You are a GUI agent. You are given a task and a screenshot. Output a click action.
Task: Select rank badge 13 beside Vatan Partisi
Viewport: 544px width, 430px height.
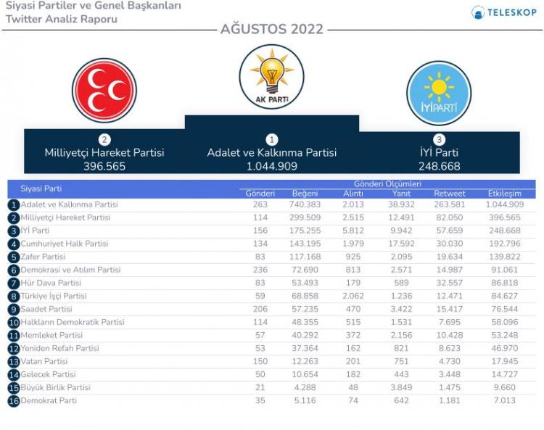[x=14, y=362]
